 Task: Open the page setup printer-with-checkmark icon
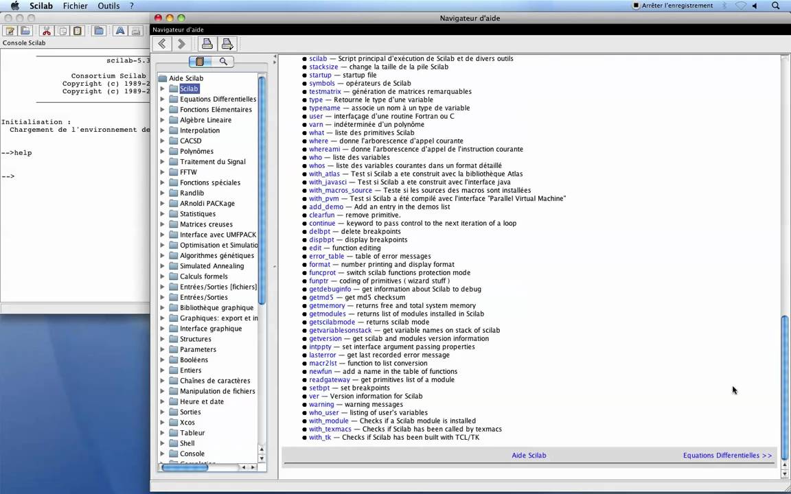[227, 44]
